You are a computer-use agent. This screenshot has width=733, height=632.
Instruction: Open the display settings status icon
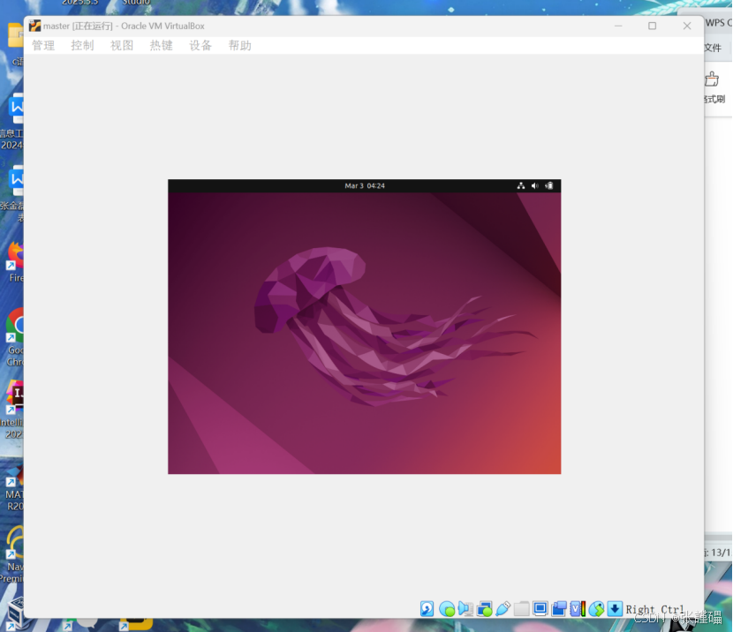coord(540,609)
